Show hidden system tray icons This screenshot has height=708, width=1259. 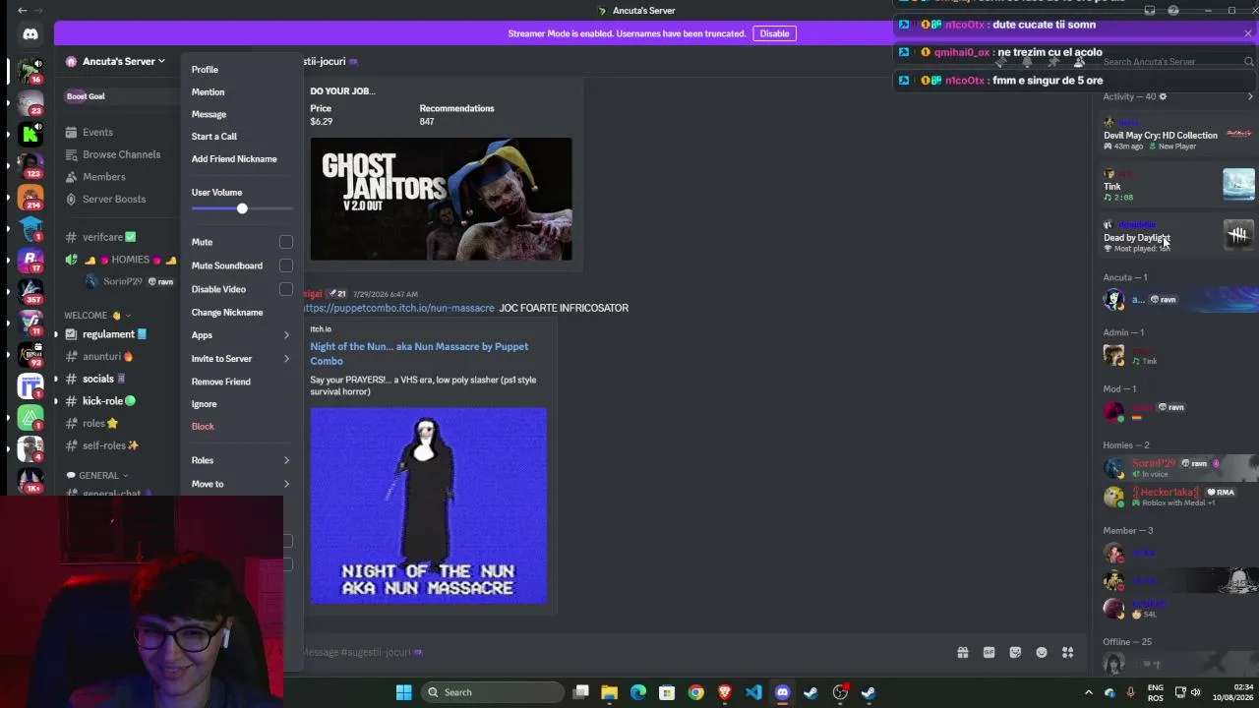(x=1088, y=692)
